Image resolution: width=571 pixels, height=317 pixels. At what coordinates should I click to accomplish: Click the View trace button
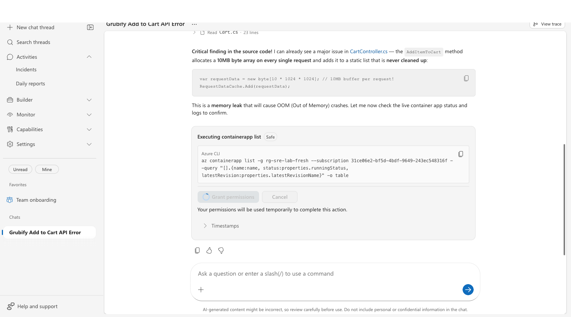547,24
